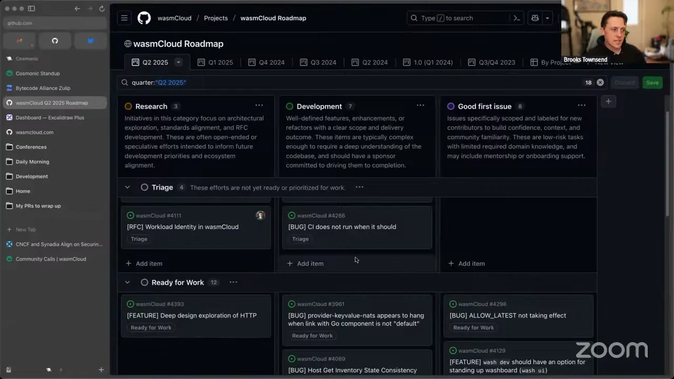Open Bytecode Alliance Zulip sidebar tab

pyautogui.click(x=55, y=88)
